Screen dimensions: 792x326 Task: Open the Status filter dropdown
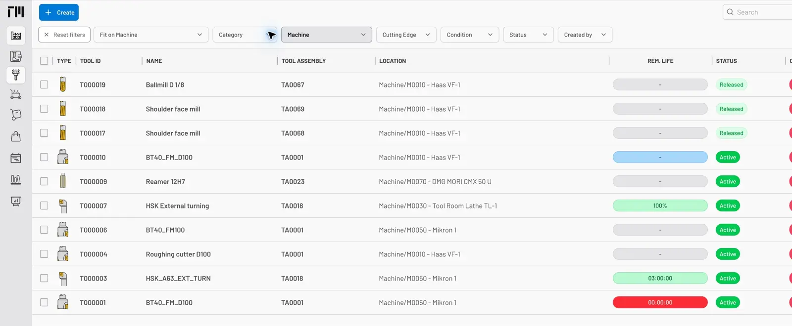click(528, 35)
